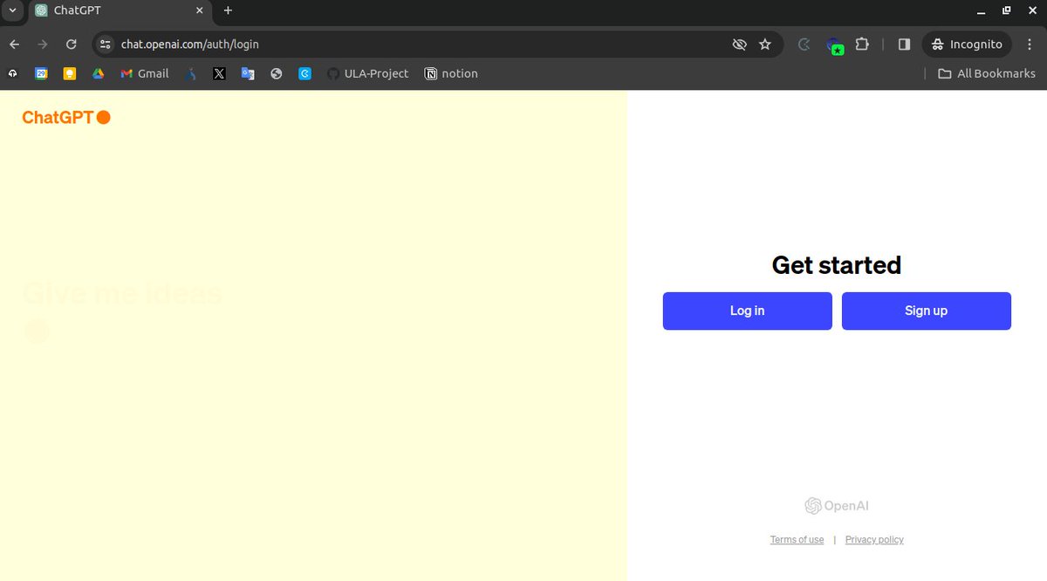Click the browser Back arrow
Image resolution: width=1047 pixels, height=581 pixels.
tap(14, 44)
